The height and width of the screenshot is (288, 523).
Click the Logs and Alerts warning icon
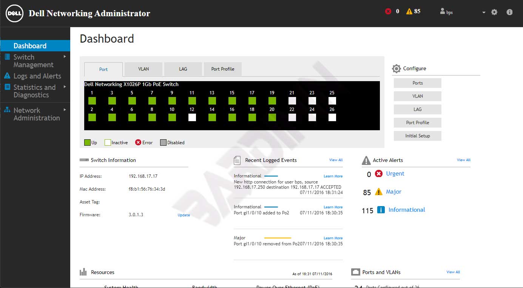click(7, 76)
